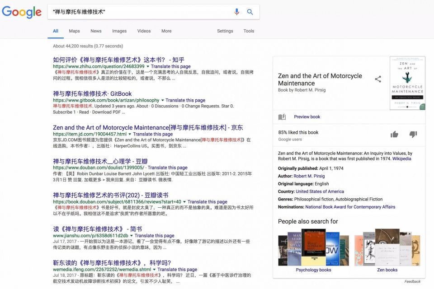The image size is (434, 289).
Task: Open the 心理学 - 豆瓣 result title
Action: [100, 161]
